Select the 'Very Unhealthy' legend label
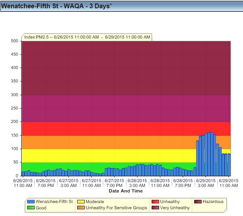The image size is (243, 216). 175,208
